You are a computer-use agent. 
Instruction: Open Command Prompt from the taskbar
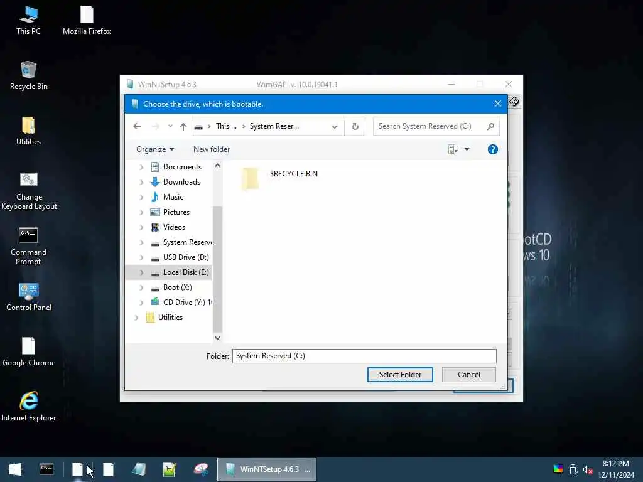46,469
